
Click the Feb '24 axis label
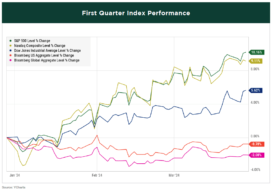pyautogui.click(x=97, y=175)
